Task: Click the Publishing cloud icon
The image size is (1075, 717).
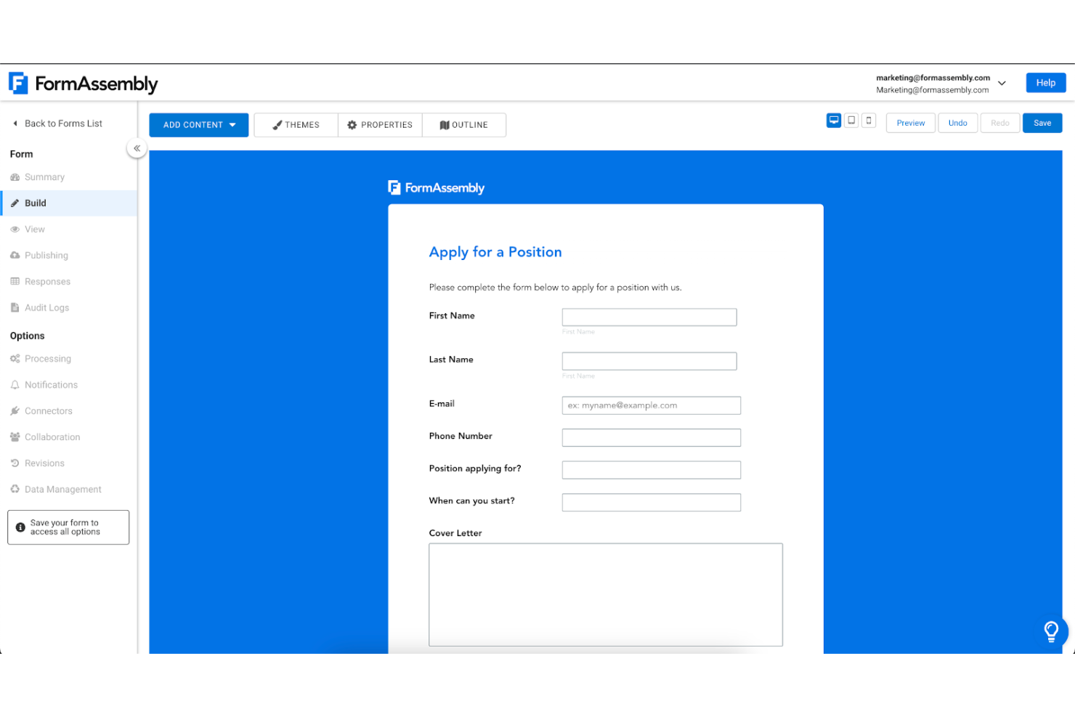Action: click(x=15, y=256)
